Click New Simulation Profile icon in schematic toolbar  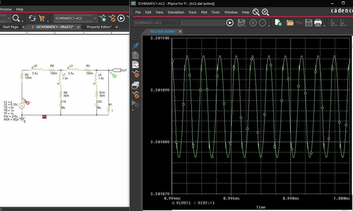103,19
